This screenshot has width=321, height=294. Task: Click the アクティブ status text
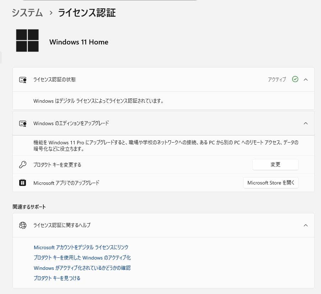277,80
